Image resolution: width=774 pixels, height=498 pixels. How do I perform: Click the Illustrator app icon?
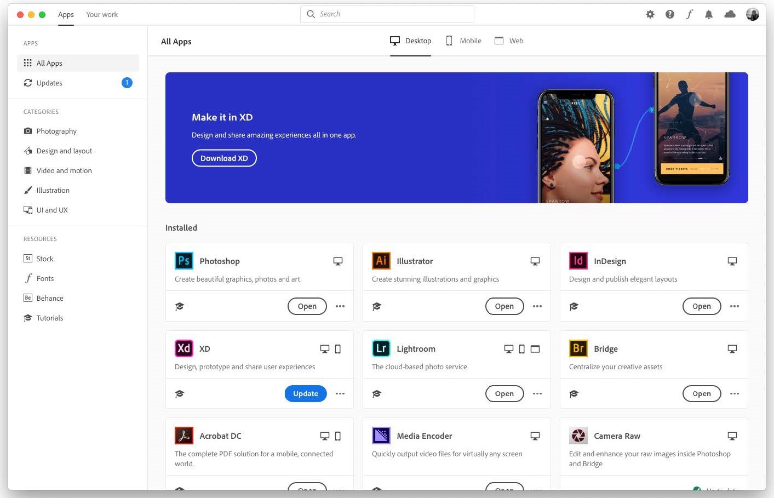(381, 261)
